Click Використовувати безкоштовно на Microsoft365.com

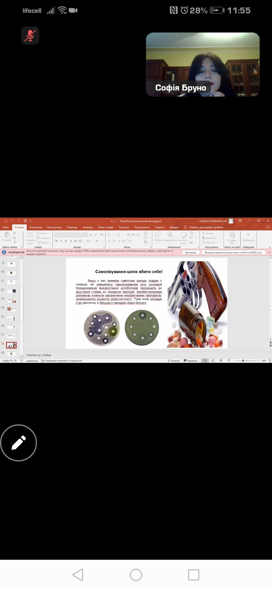click(233, 253)
